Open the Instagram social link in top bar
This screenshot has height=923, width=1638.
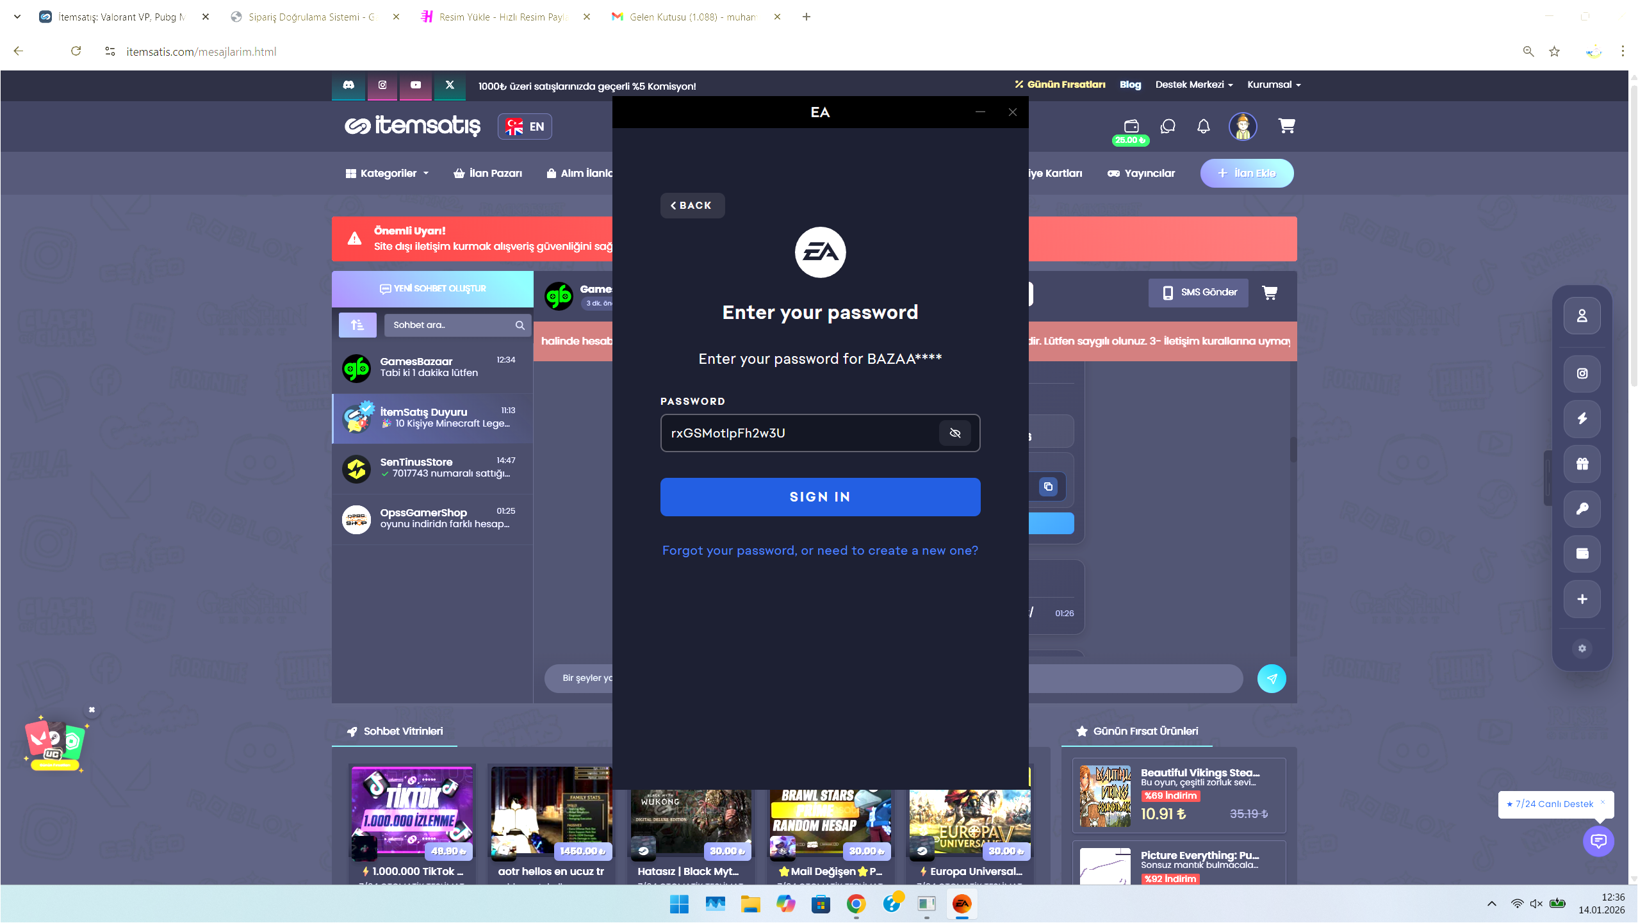(x=382, y=85)
